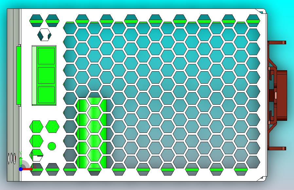Click the chamfered bottom-right corner of the cover
The height and width of the screenshot is (190, 294).
click(x=262, y=179)
